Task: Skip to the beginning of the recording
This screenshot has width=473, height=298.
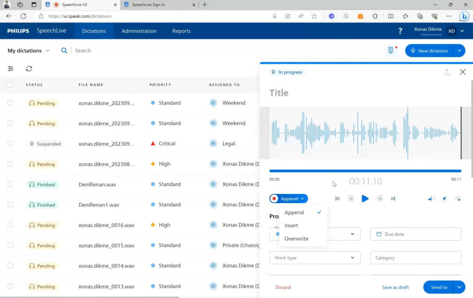Action: pos(337,198)
